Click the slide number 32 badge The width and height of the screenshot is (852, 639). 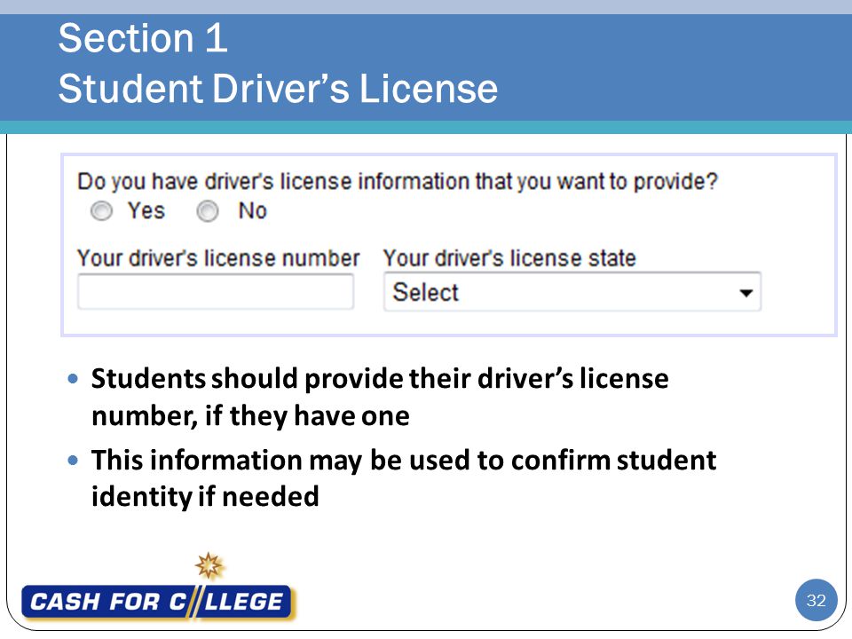pyautogui.click(x=816, y=601)
